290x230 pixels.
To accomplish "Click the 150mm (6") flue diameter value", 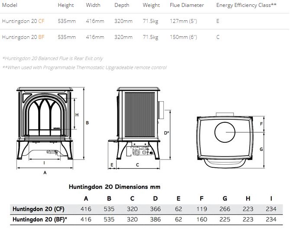I will [x=183, y=37].
